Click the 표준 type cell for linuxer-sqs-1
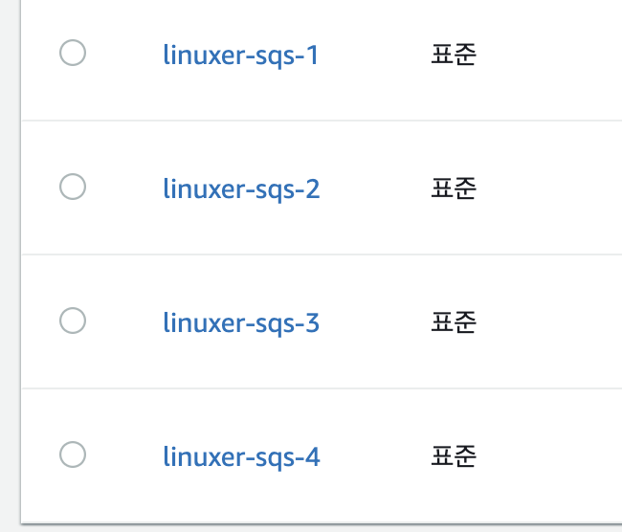 [454, 55]
